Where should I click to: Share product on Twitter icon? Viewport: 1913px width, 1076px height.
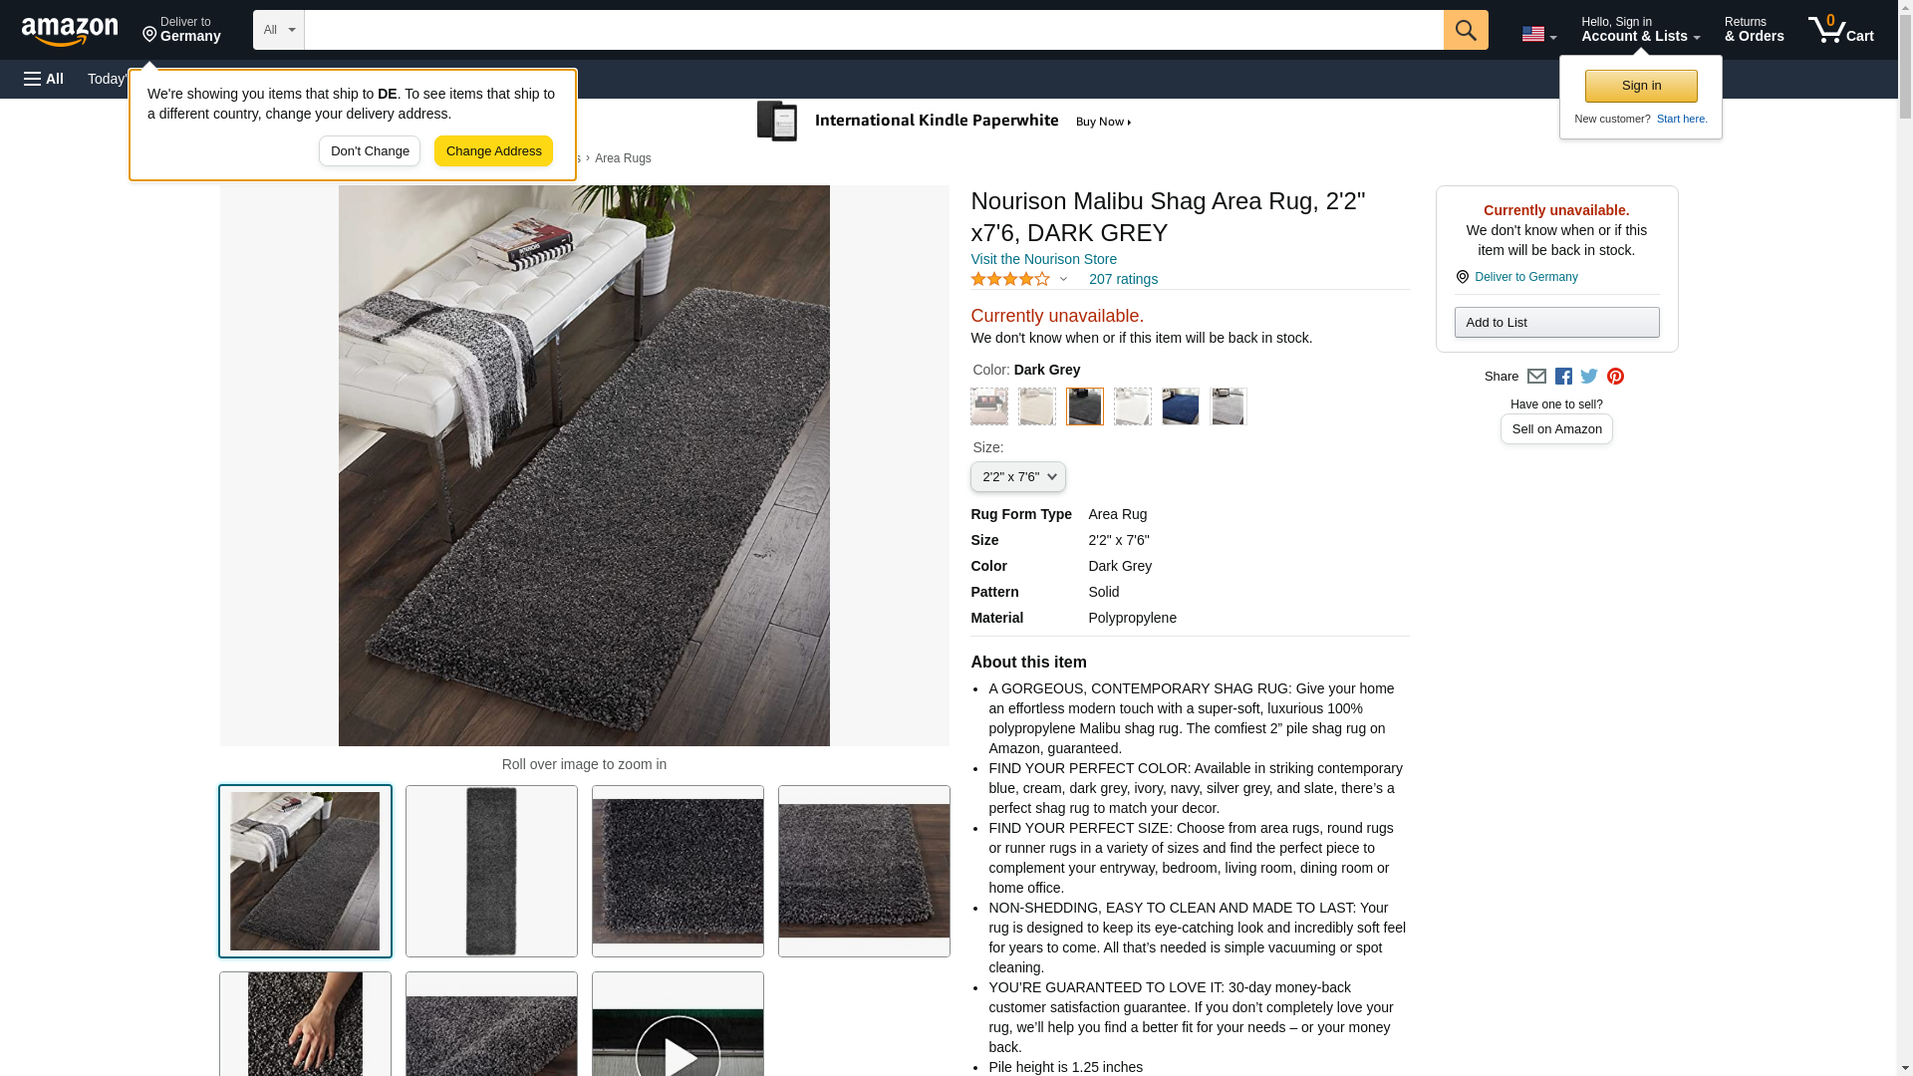(1589, 377)
